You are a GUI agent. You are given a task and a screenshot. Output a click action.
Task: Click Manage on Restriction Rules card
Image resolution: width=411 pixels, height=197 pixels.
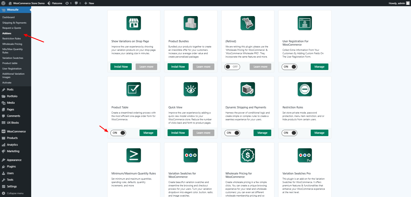pos(320,133)
